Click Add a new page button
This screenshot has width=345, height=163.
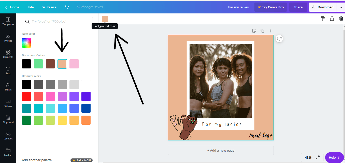221,150
